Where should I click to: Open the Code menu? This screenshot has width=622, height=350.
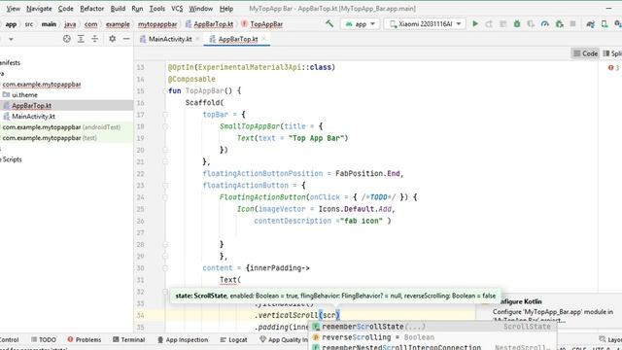pyautogui.click(x=65, y=9)
